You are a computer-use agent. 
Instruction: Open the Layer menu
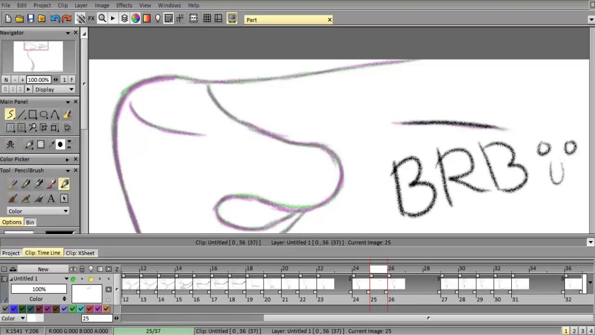click(81, 5)
